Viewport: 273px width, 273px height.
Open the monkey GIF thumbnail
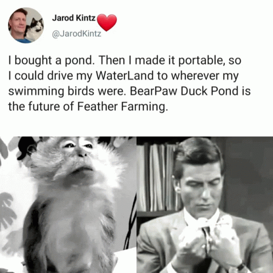(x=68, y=204)
